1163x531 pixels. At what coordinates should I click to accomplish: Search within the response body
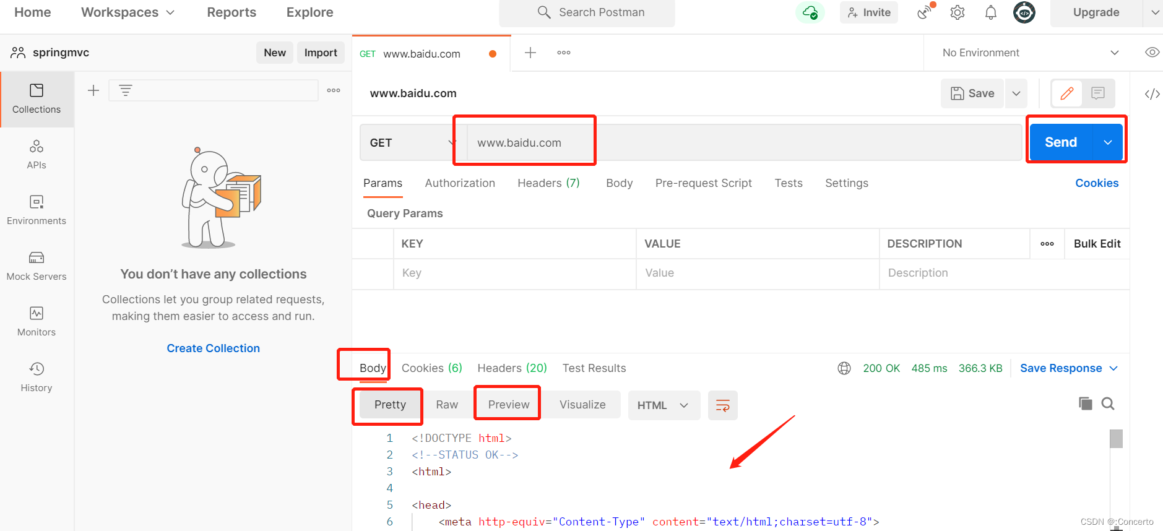(1108, 404)
